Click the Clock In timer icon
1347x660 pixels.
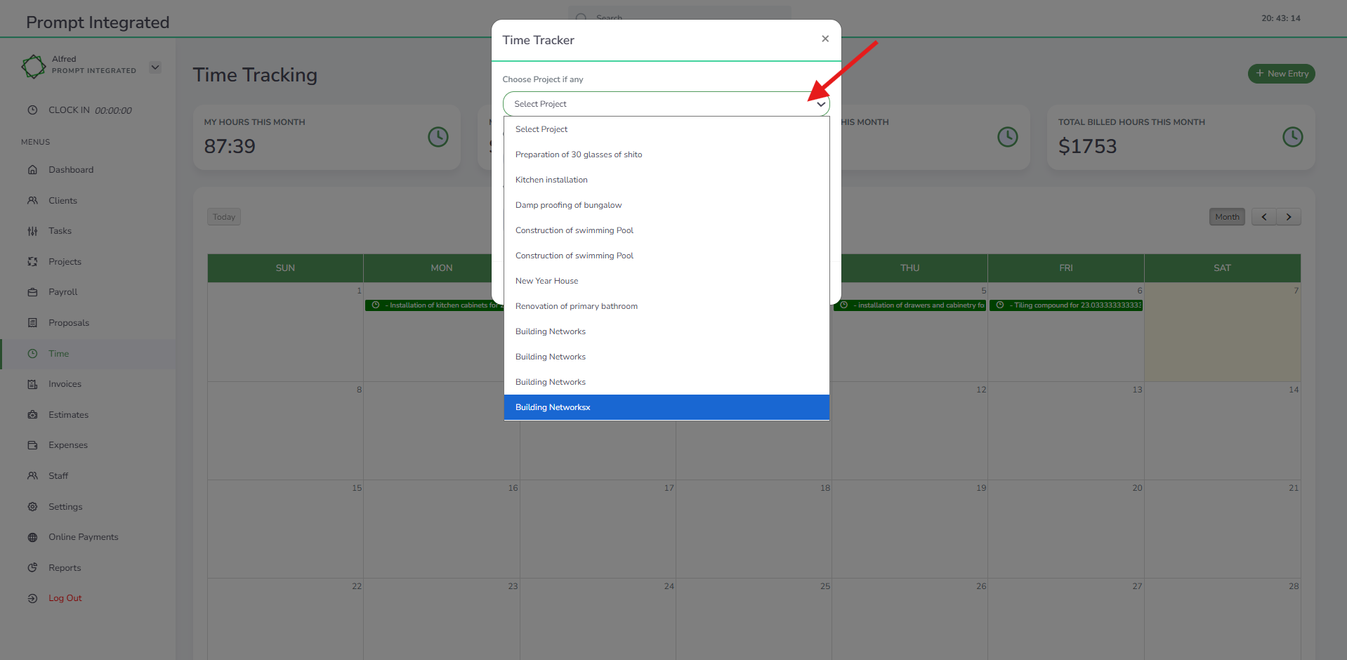click(32, 110)
